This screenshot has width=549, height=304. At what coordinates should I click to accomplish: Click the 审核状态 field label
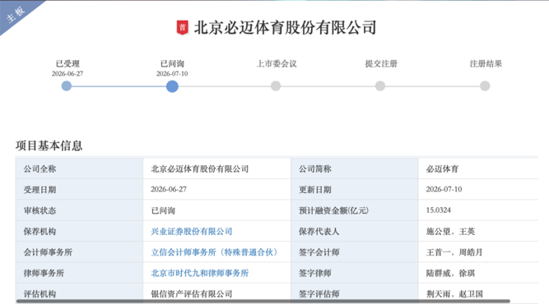(40, 210)
